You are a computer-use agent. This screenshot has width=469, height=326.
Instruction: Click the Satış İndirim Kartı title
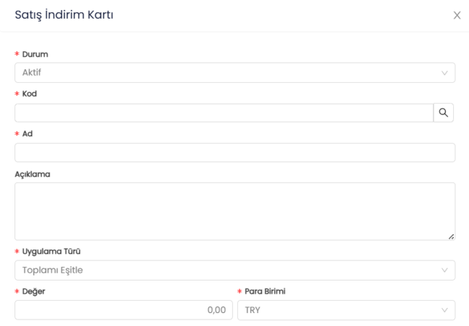tap(64, 14)
